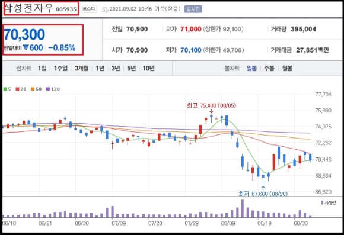Viewport: 344px width, 235px height.
Task: Switch chart to 3개월 range
Action: coord(82,68)
